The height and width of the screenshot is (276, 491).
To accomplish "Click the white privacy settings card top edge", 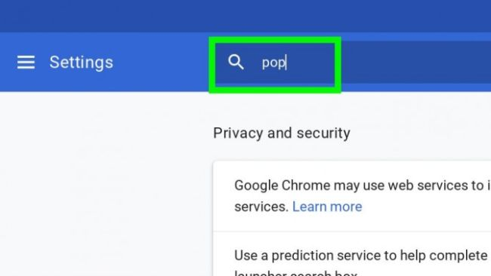I will tap(352, 161).
